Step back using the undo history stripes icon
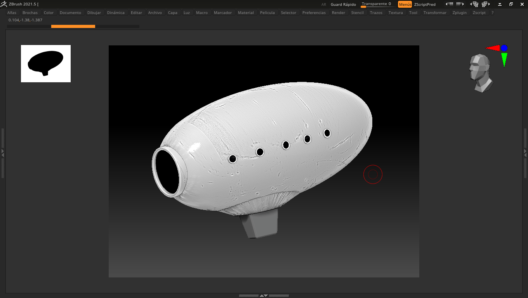This screenshot has width=528, height=298. pyautogui.click(x=450, y=4)
